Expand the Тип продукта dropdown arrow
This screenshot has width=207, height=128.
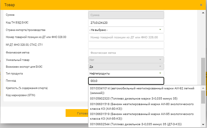coord(160,73)
